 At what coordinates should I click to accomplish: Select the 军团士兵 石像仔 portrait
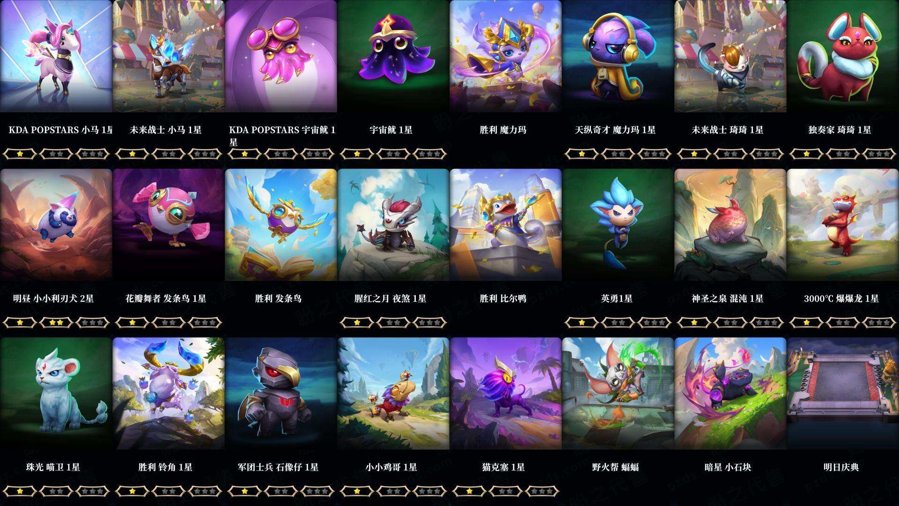coord(281,394)
